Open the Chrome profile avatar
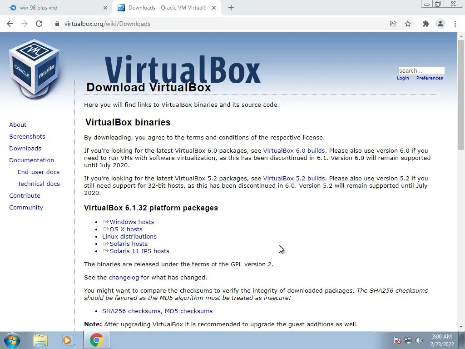The image size is (465, 349). [440, 24]
